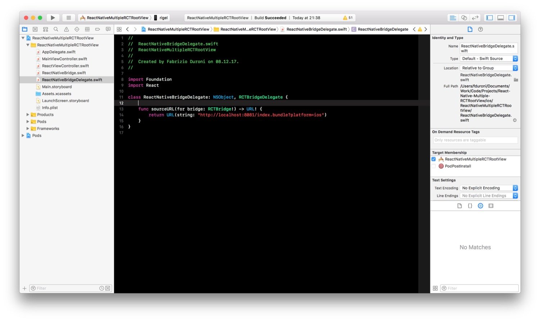
Task: Go back in editor history
Action: pos(127,29)
